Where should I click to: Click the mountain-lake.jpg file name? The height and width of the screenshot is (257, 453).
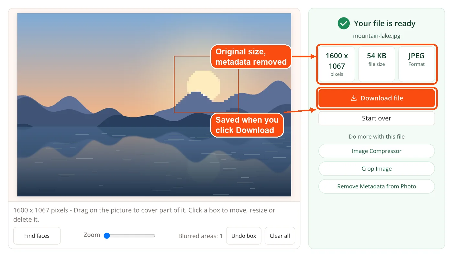pos(377,36)
